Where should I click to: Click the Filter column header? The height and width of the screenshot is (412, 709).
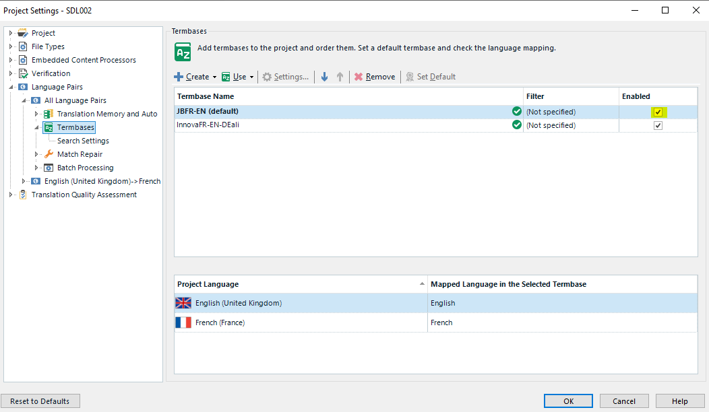coord(571,96)
